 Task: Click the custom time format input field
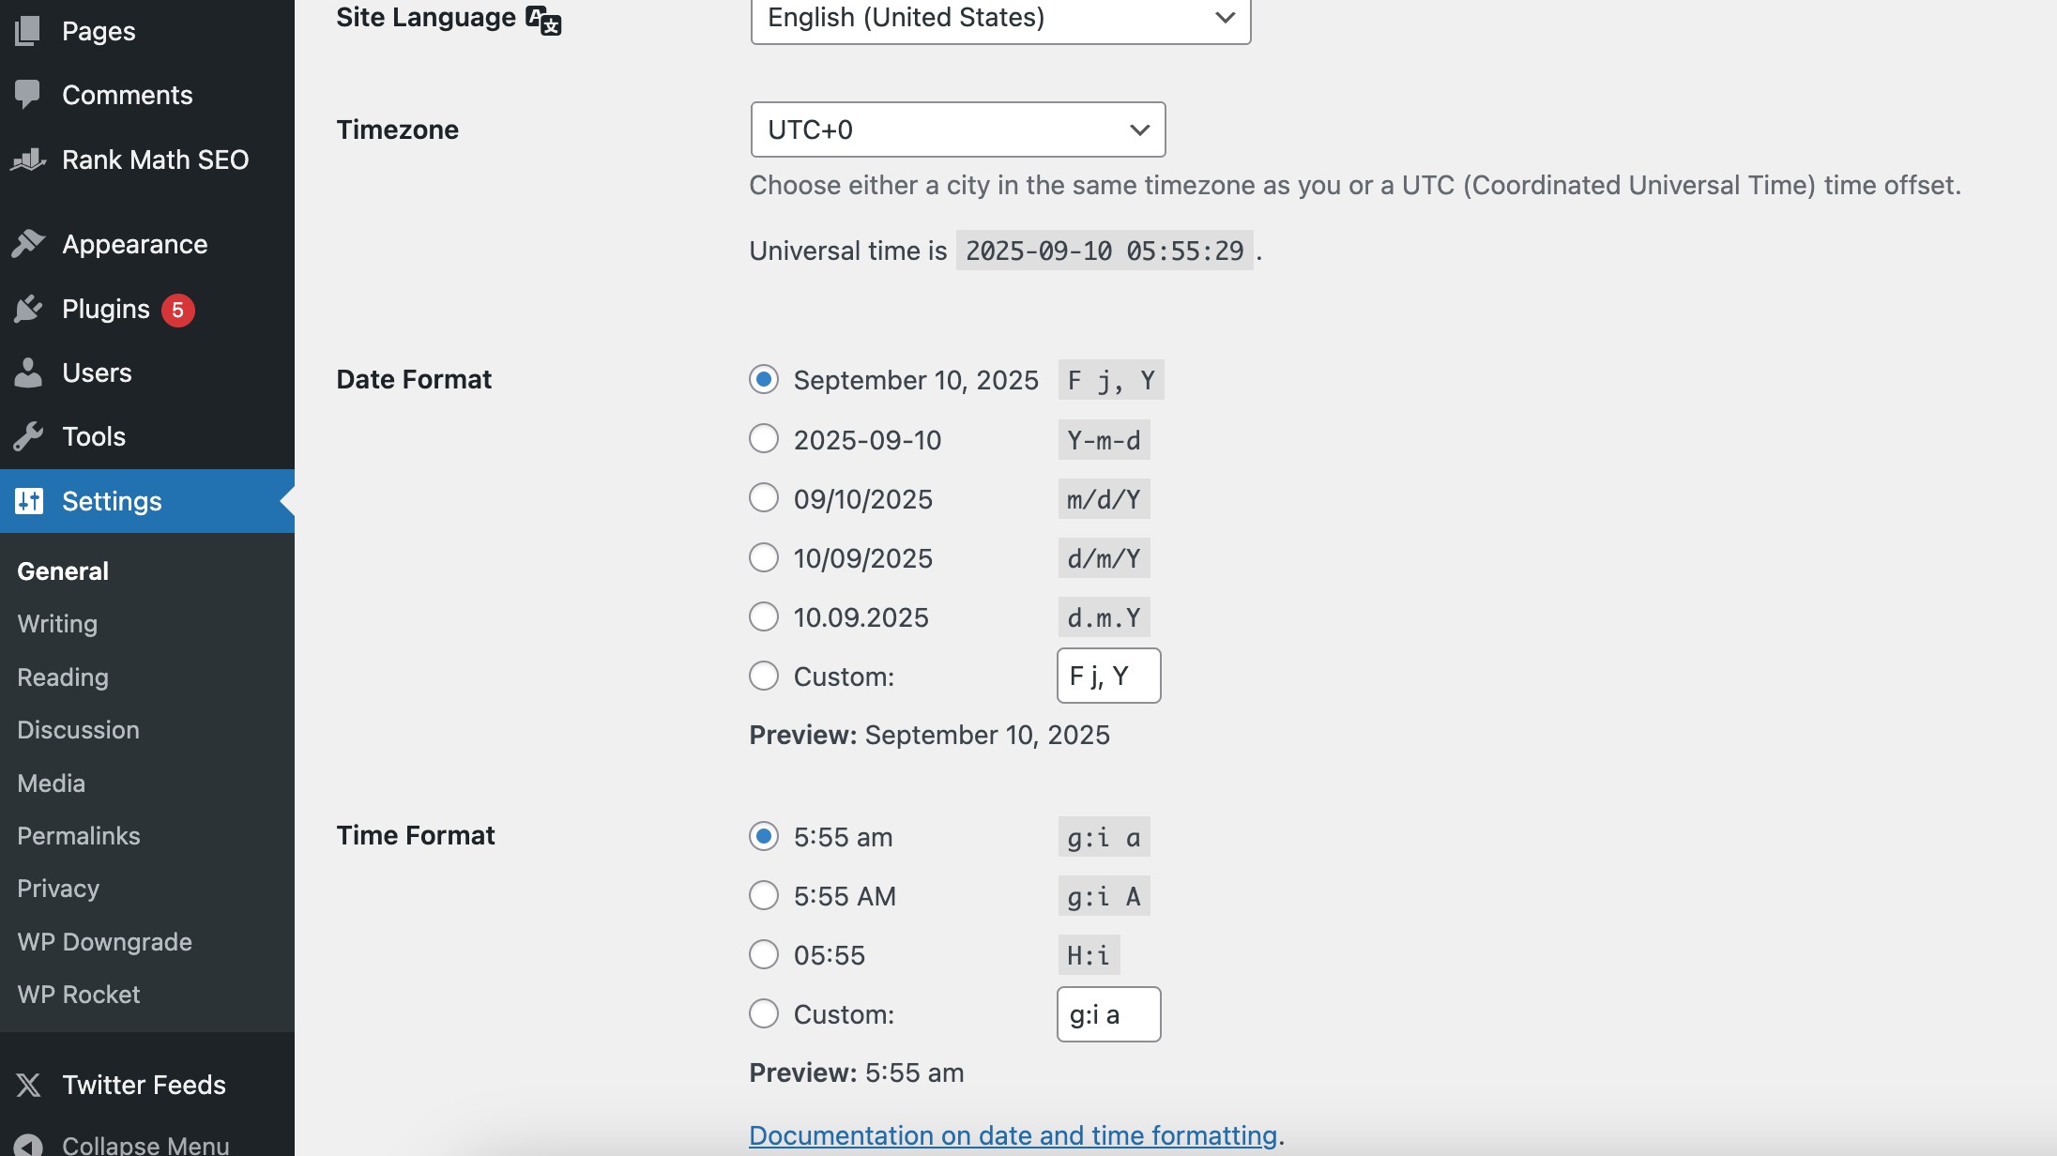point(1108,1014)
